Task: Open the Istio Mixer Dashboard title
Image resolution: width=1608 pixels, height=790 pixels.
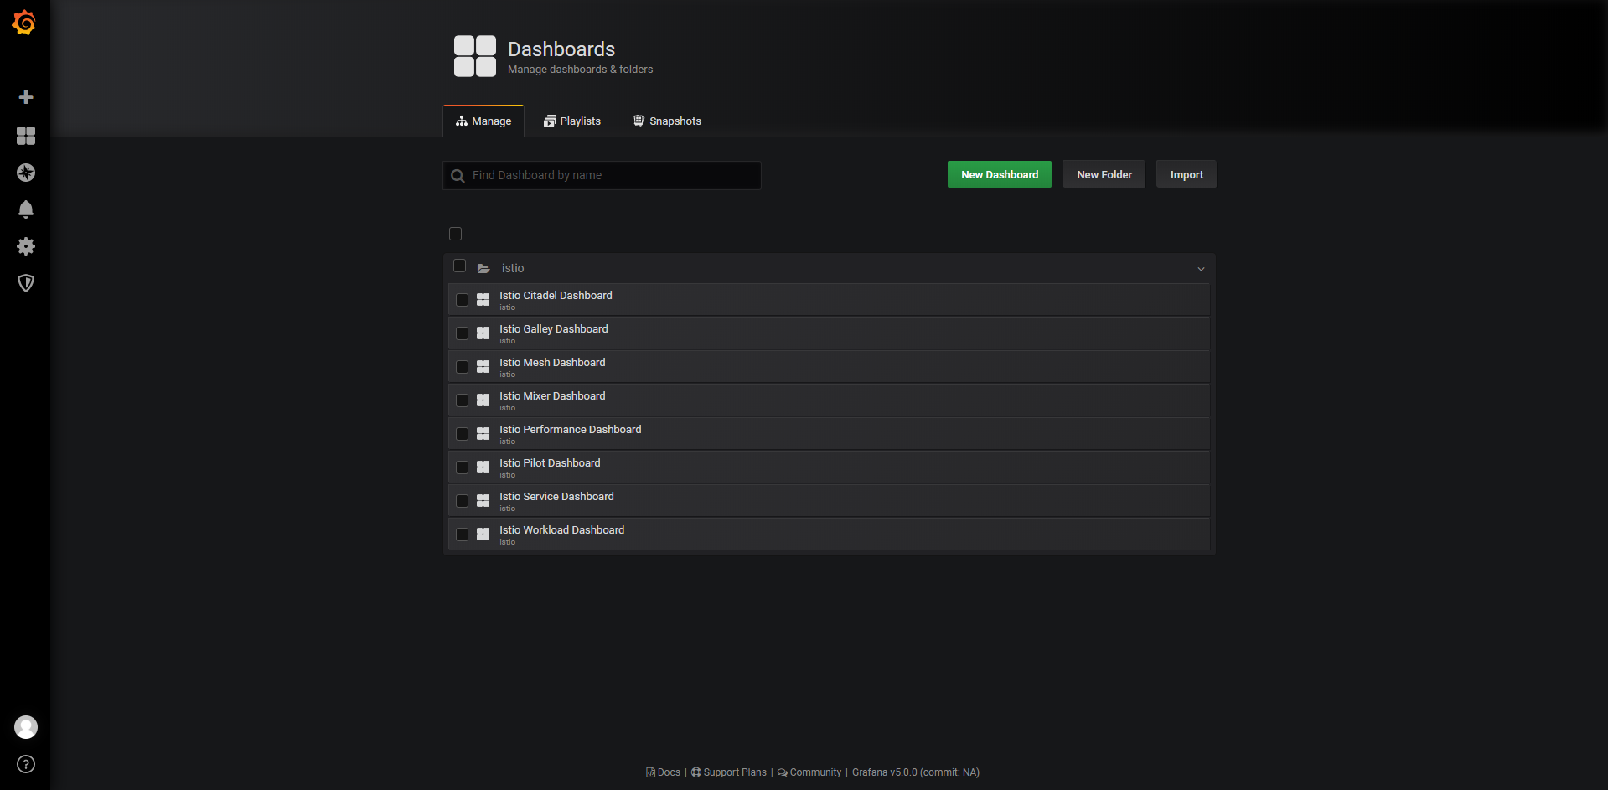Action: [x=552, y=396]
